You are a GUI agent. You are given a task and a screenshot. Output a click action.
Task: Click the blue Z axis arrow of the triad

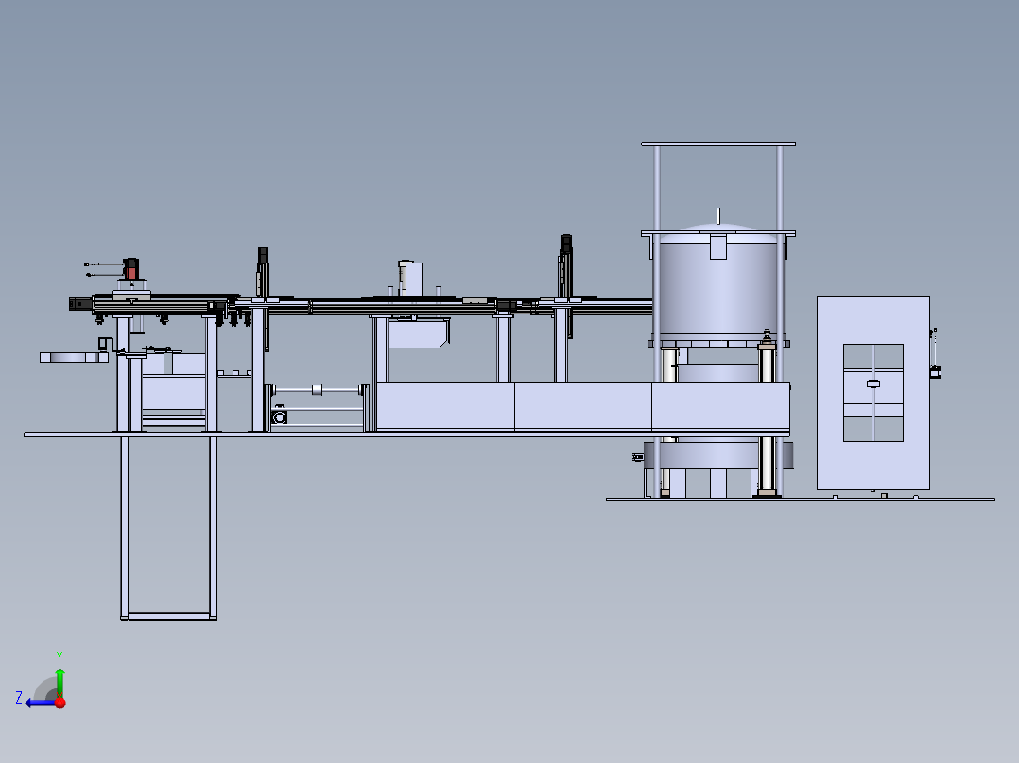[x=39, y=704]
